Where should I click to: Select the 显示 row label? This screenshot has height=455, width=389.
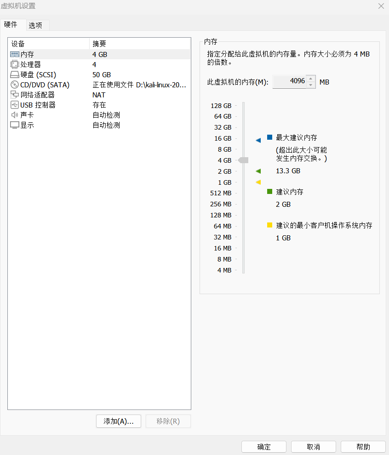27,125
